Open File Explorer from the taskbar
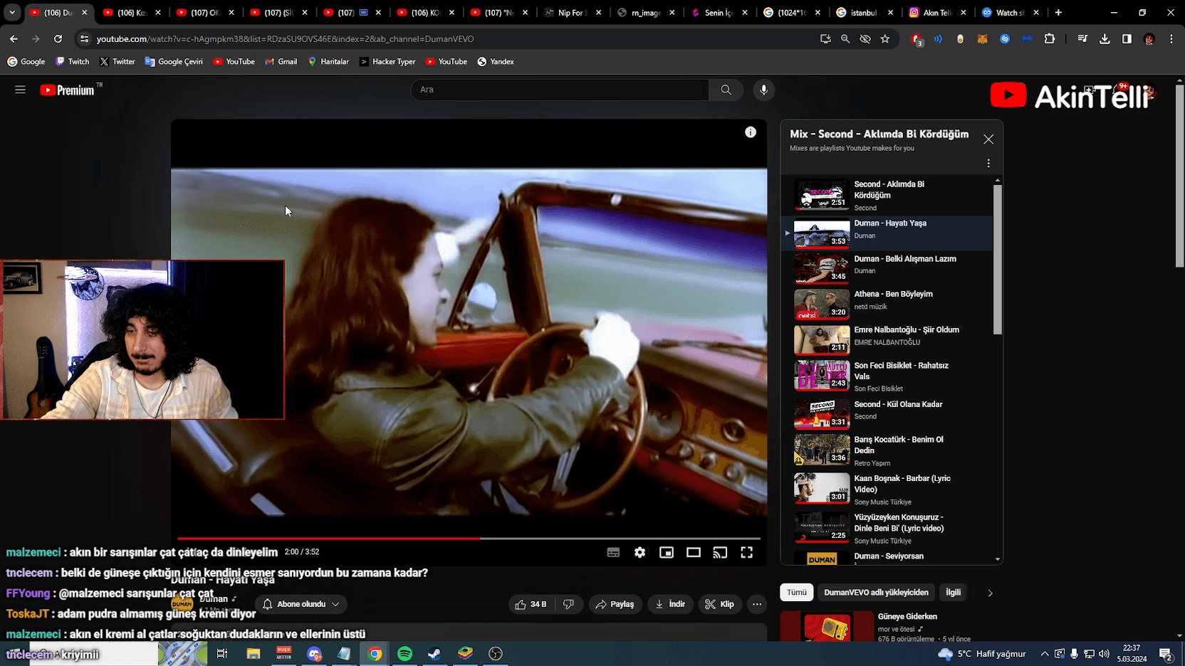This screenshot has width=1185, height=666. tap(253, 654)
